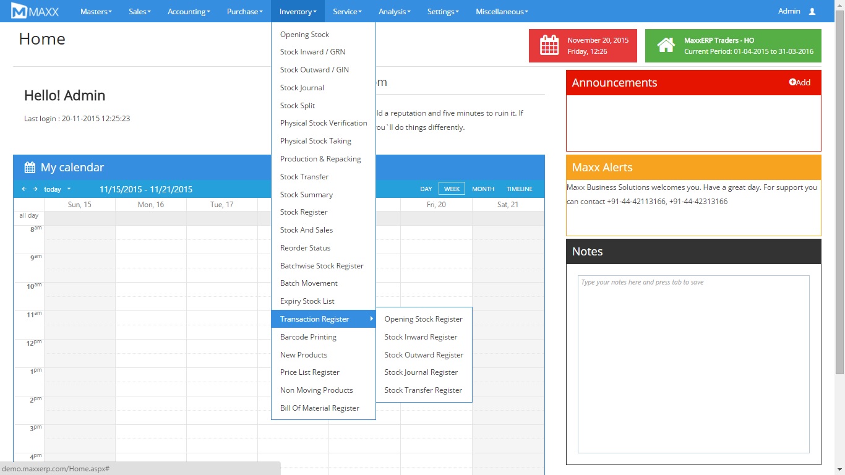The height and width of the screenshot is (475, 845).
Task: Go to previous week with left arrow
Action: 24,189
